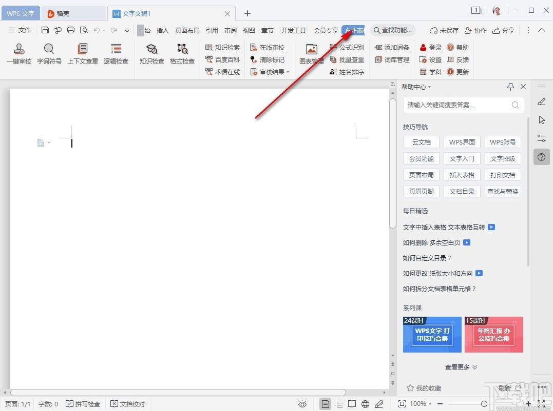
Task: Collapse the ribbon with chevron
Action: pos(542,30)
